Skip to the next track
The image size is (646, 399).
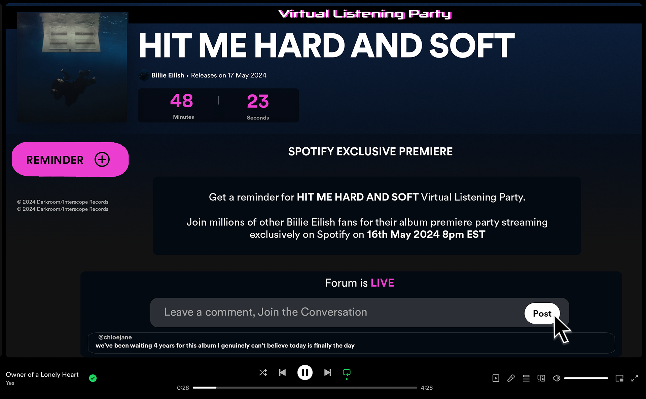pos(327,372)
